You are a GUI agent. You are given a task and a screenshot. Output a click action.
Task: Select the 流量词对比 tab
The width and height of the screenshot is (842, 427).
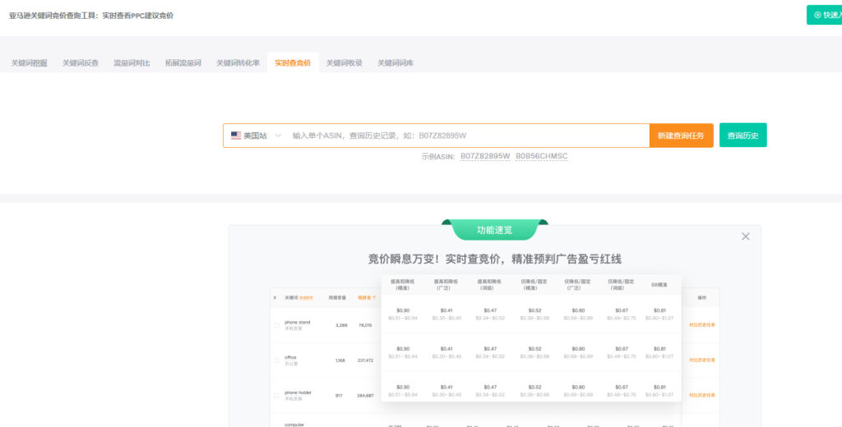[132, 62]
